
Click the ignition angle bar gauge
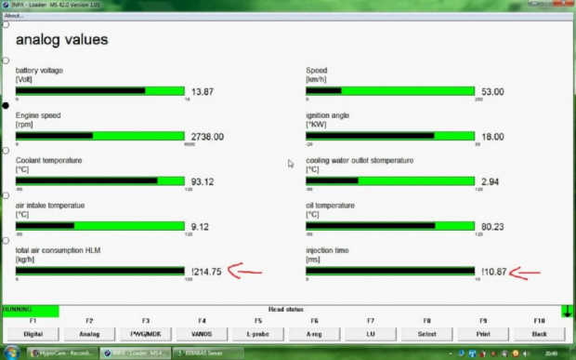point(390,136)
